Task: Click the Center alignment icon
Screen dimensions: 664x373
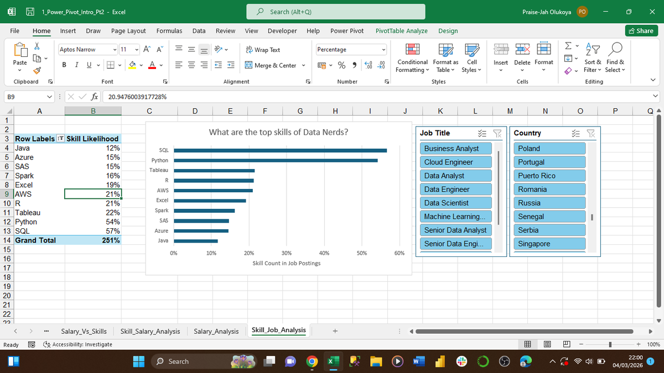Action: coord(192,66)
